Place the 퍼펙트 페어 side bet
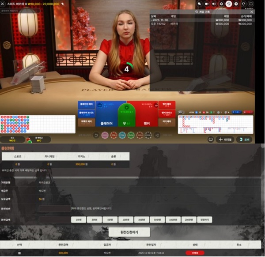 point(87,122)
